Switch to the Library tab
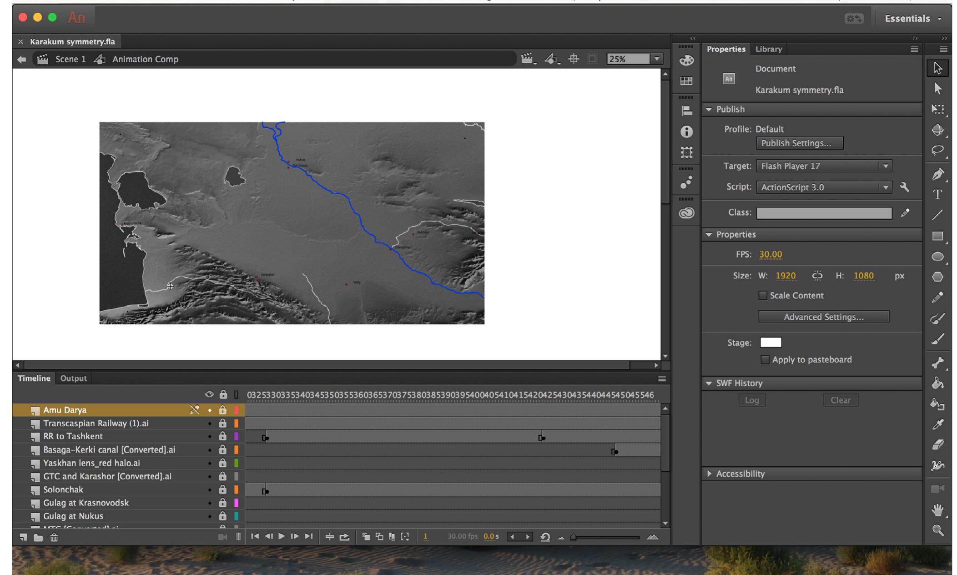This screenshot has width=957, height=575. 768,49
